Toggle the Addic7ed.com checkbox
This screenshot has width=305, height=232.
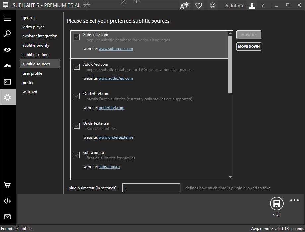pos(77,67)
